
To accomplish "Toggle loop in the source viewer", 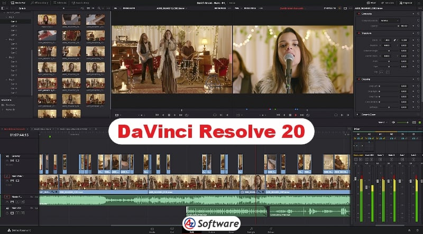I will coord(187,115).
